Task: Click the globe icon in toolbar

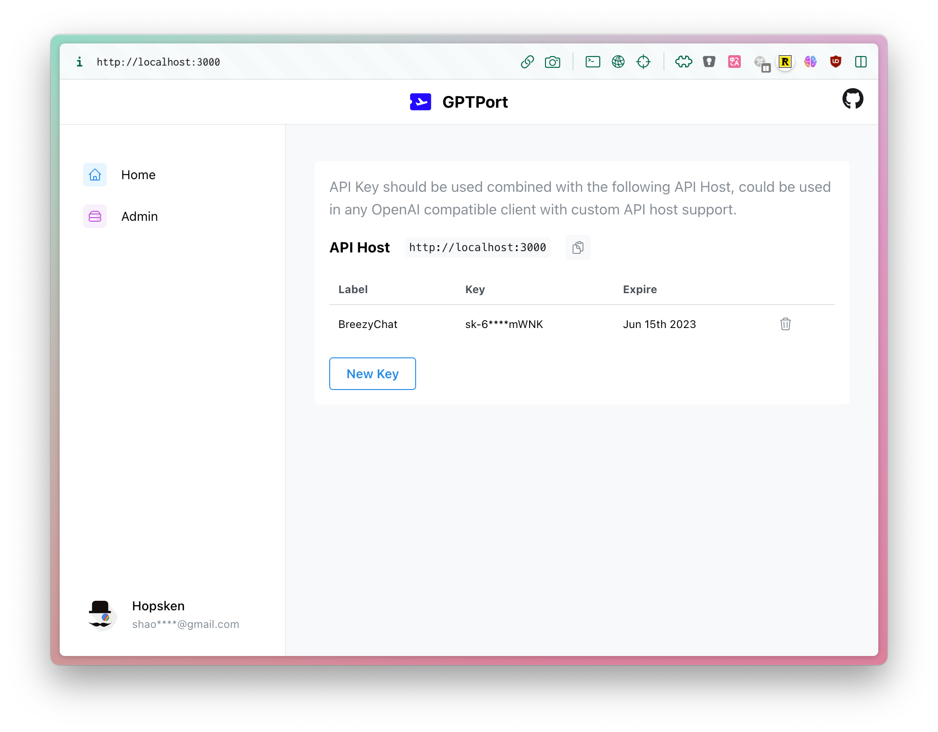Action: 618,62
